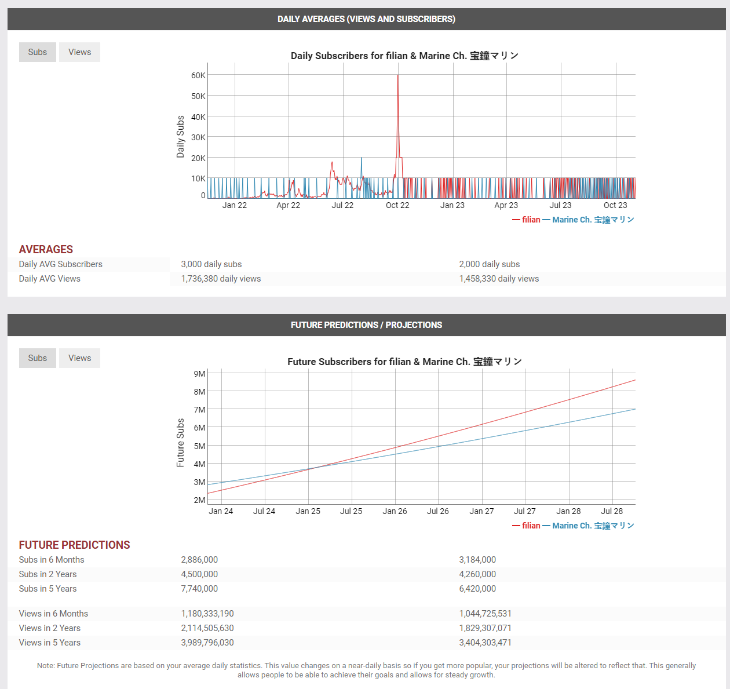
Task: Click the Future Subscribers chart title
Action: (x=404, y=362)
